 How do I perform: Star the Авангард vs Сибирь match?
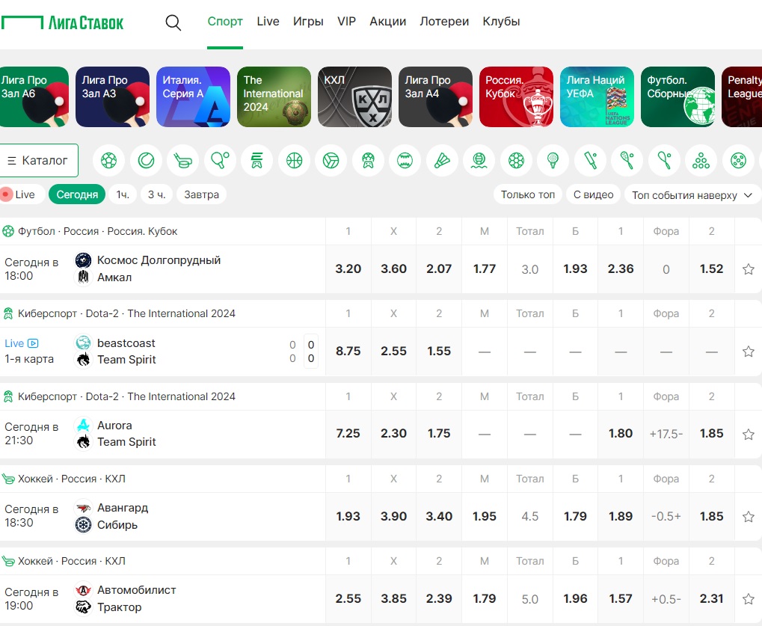[749, 517]
